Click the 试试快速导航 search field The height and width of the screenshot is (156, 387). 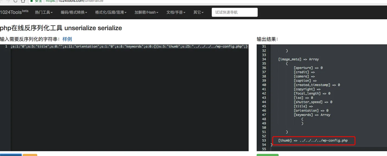pyautogui.click(x=234, y=12)
